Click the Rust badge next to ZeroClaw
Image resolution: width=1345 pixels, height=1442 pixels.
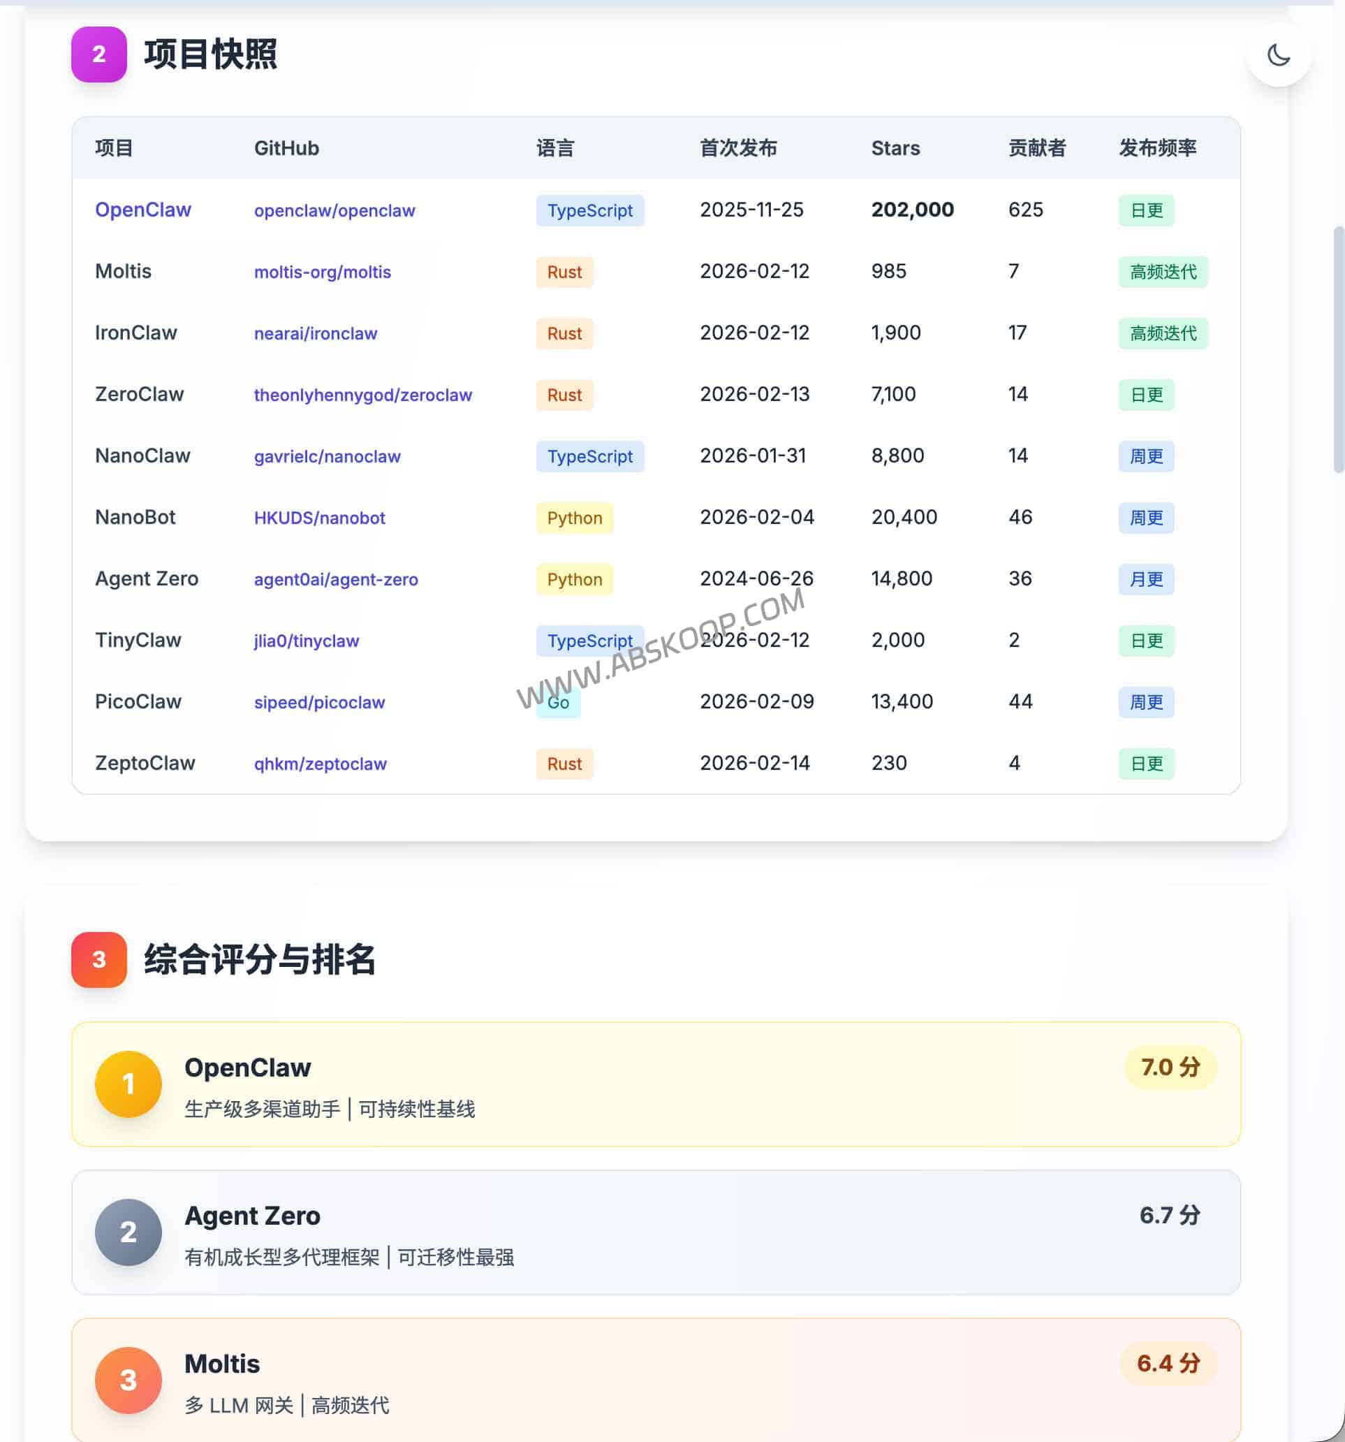[x=564, y=395]
